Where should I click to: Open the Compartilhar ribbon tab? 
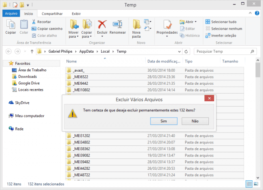click(52, 13)
